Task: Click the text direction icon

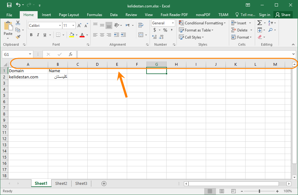Action: coord(128,25)
